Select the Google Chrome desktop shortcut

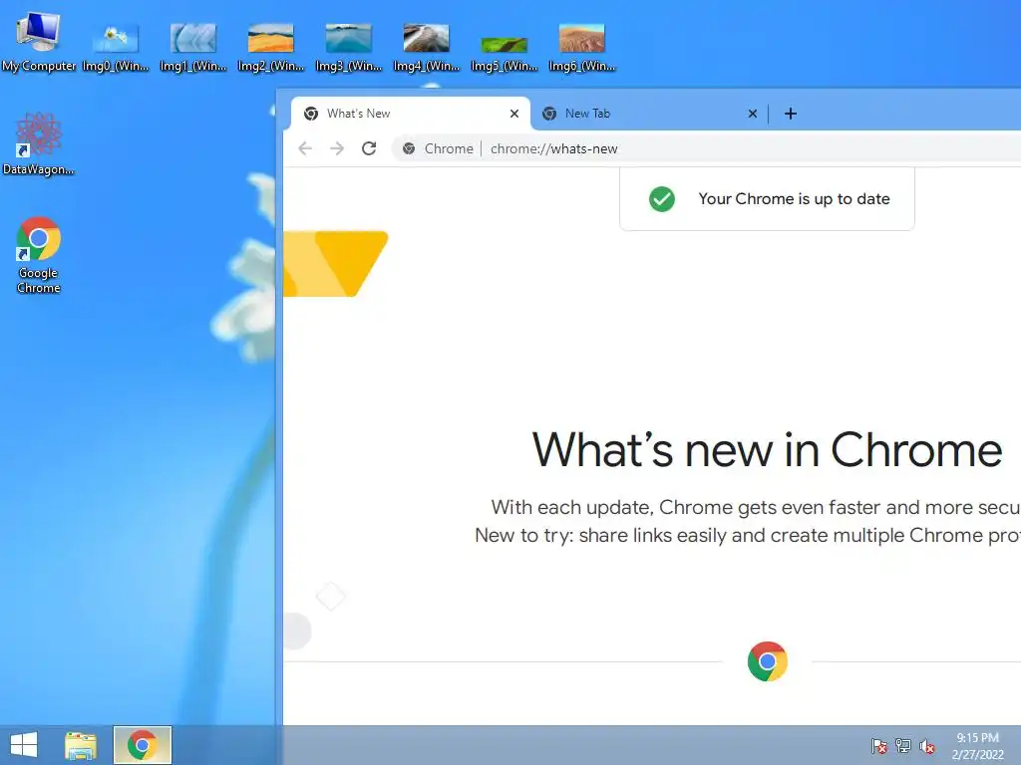point(39,255)
